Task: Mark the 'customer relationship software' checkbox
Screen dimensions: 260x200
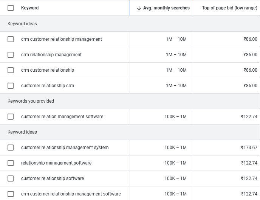Action: 11,178
